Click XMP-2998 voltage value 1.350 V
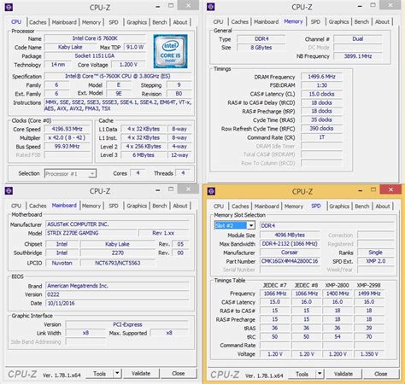 click(369, 354)
